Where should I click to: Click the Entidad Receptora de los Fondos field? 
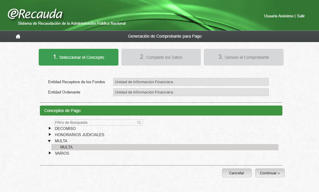click(191, 82)
